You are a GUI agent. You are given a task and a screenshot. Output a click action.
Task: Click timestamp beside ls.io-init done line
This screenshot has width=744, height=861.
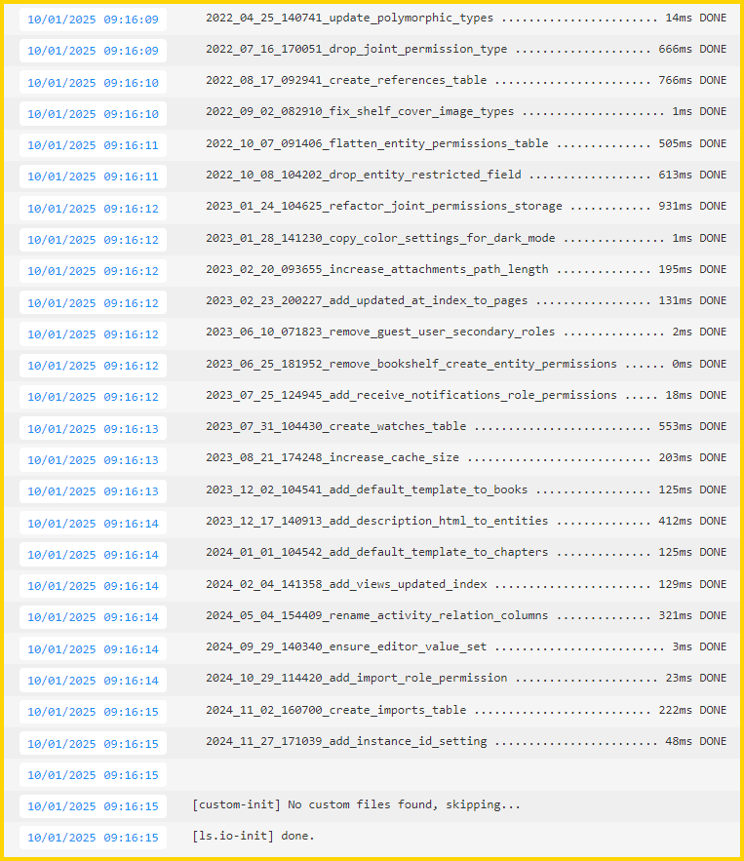[x=93, y=838]
